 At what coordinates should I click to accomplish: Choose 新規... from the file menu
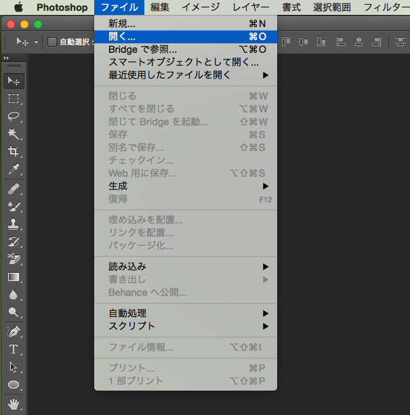click(x=186, y=24)
